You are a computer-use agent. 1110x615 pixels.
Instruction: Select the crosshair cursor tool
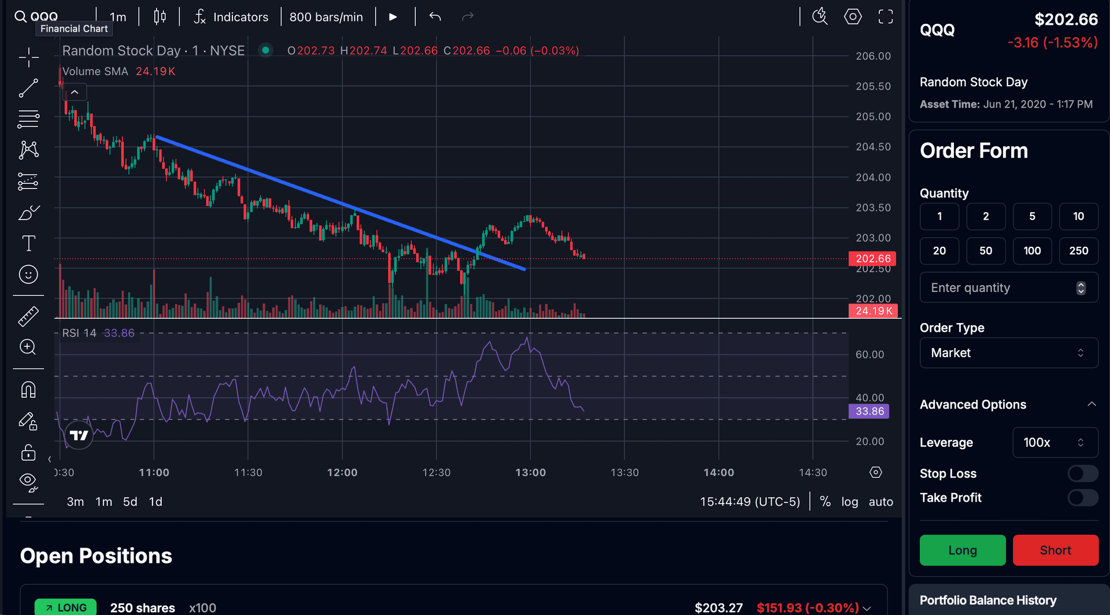tap(28, 58)
